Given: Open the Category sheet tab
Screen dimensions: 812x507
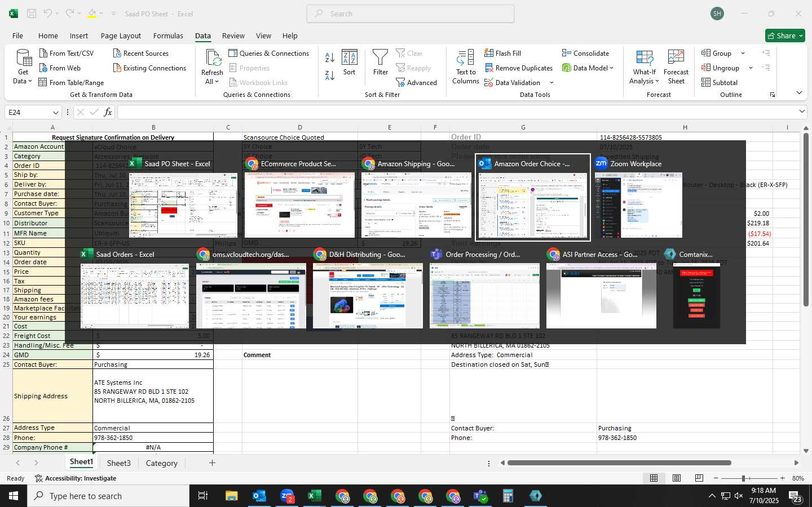Looking at the screenshot, I should point(161,463).
